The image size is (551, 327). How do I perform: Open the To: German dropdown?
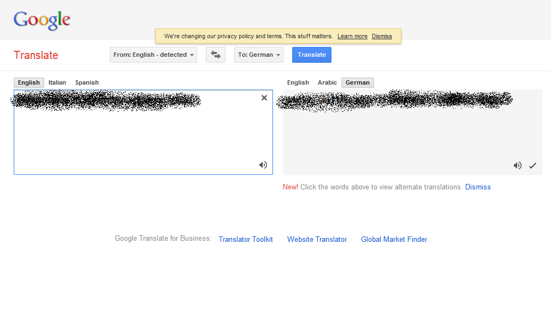[259, 55]
